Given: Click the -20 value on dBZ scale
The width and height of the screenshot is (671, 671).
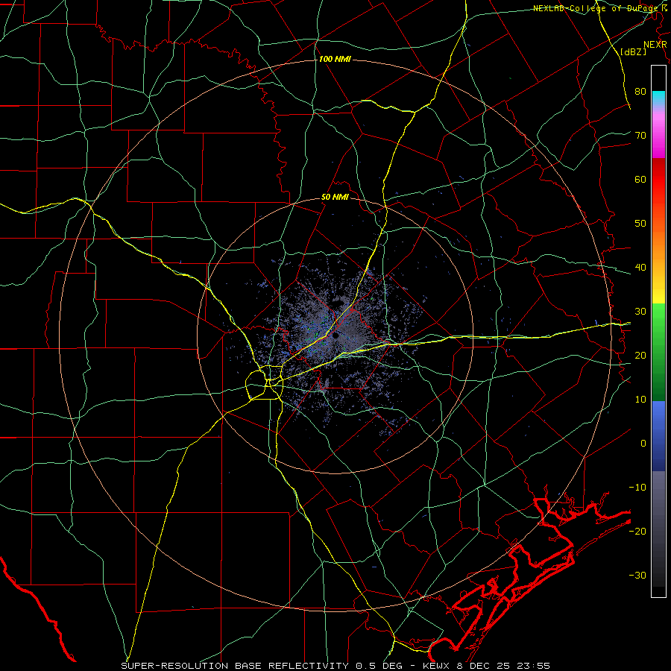Looking at the screenshot, I should [x=637, y=531].
